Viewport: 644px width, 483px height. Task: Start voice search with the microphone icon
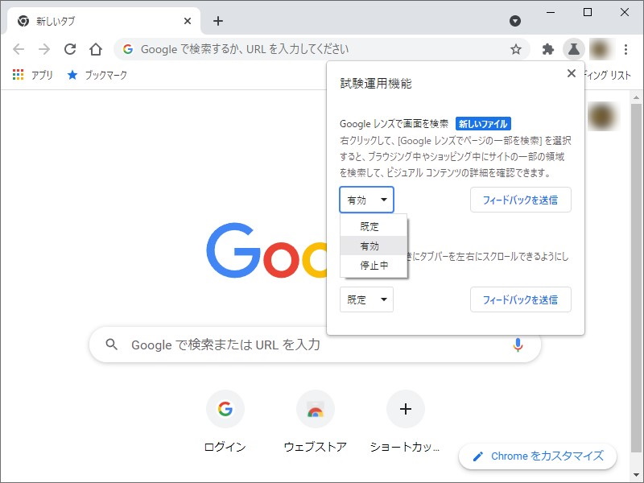(518, 345)
